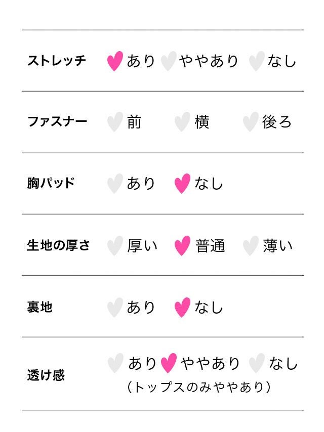This screenshot has height=432, width=324.
Task: Click the pink heart for 胸パッド なし
Action: click(x=182, y=184)
